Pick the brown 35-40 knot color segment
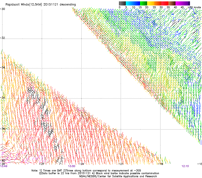Viewport: 202px width, 178px height. (x=172, y=3)
